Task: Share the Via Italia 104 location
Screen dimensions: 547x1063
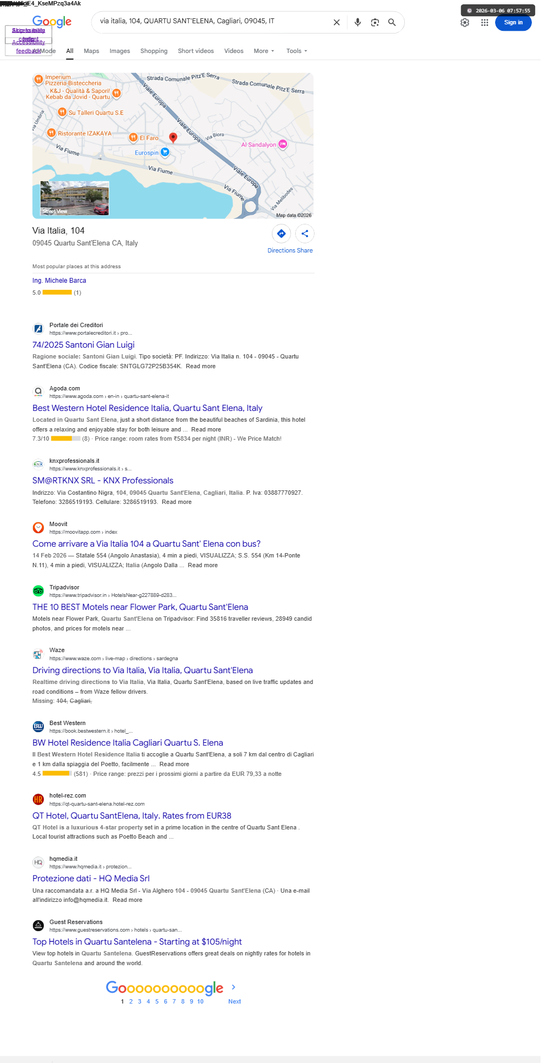Action: coord(305,234)
